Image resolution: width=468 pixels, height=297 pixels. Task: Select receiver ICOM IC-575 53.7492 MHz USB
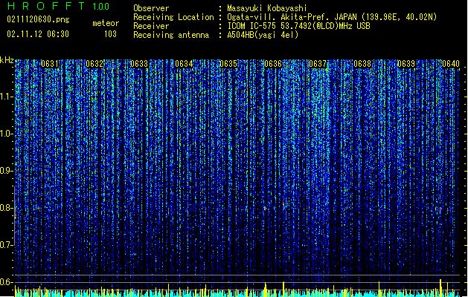point(298,26)
